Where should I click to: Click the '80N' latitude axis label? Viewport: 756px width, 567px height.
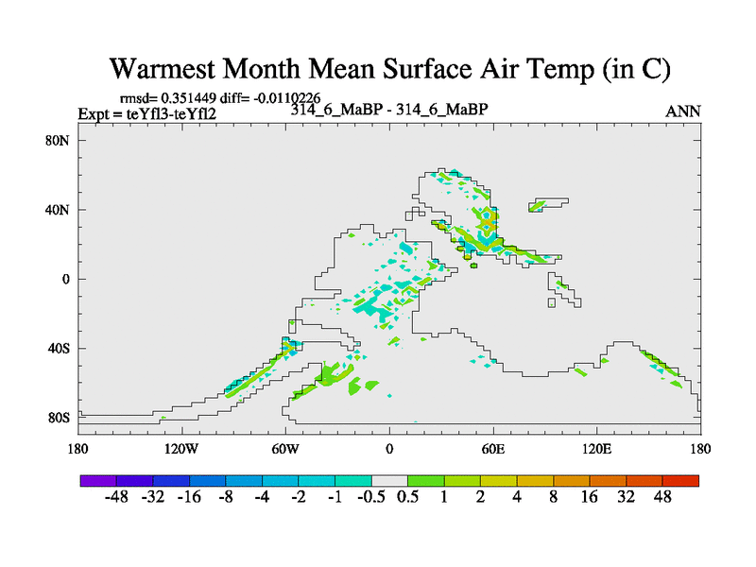click(60, 141)
